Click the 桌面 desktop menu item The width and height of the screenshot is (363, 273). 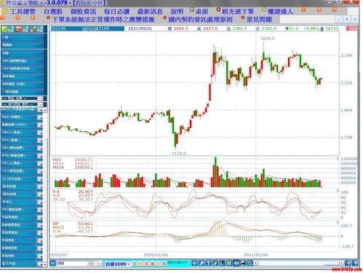pyautogui.click(x=202, y=12)
